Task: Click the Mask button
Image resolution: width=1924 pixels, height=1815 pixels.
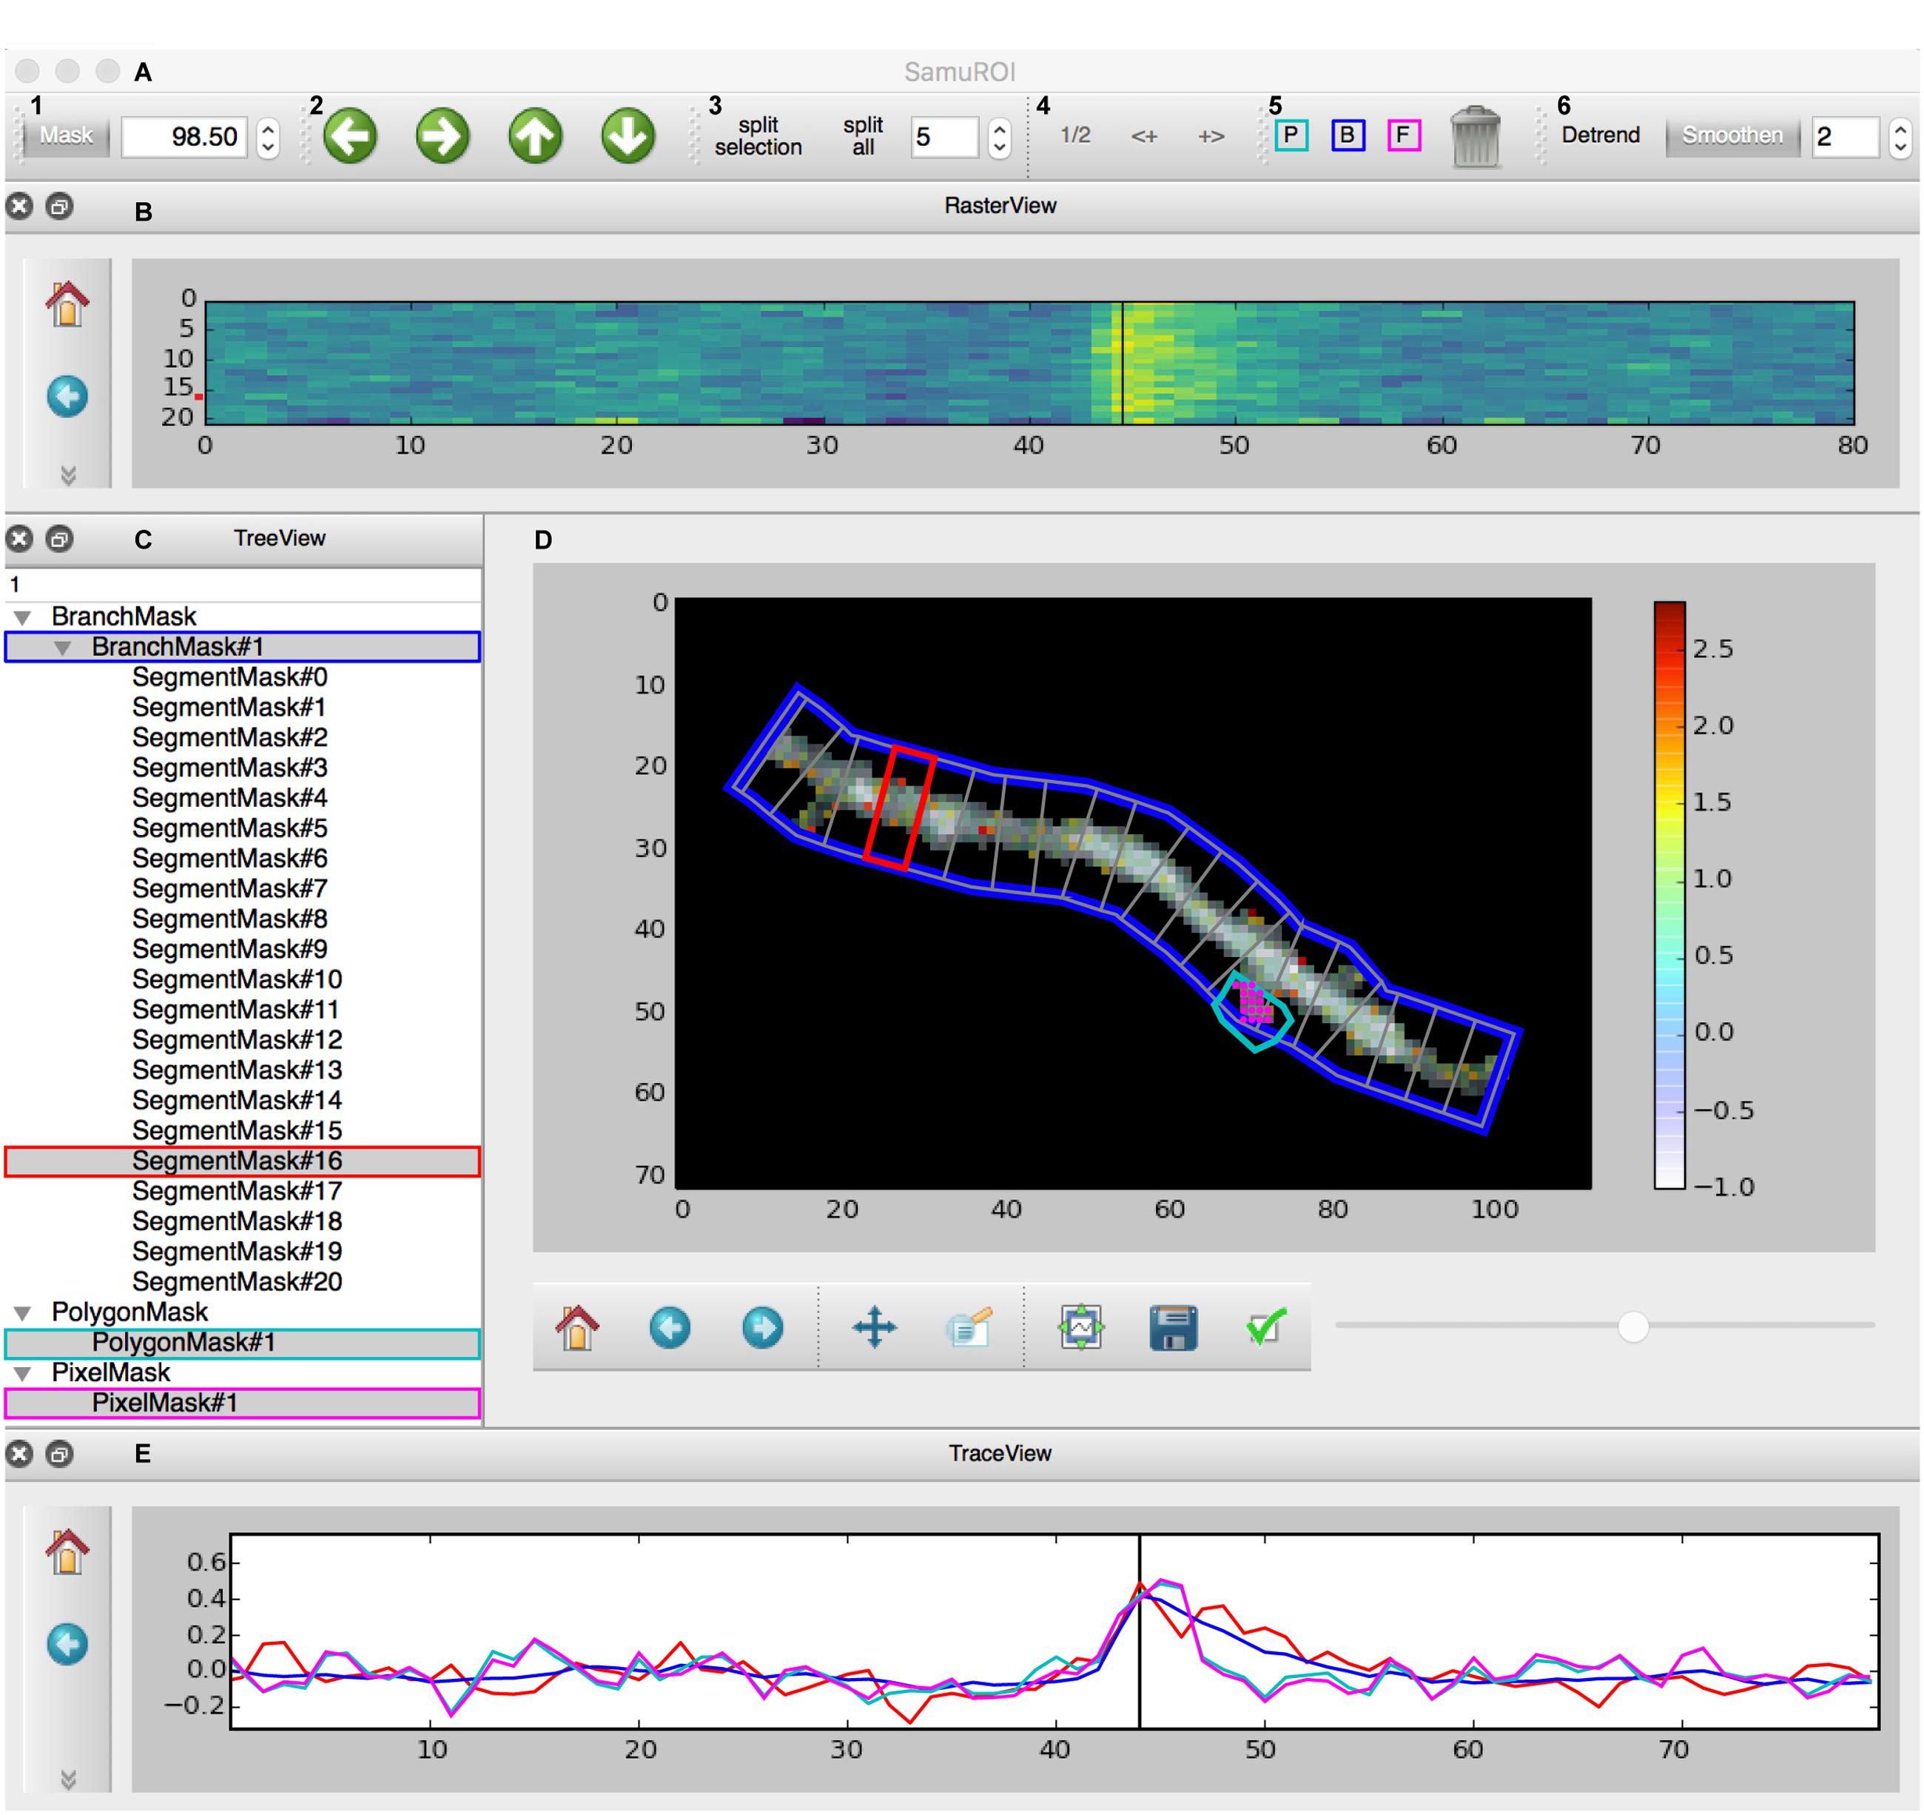Action: tap(66, 136)
